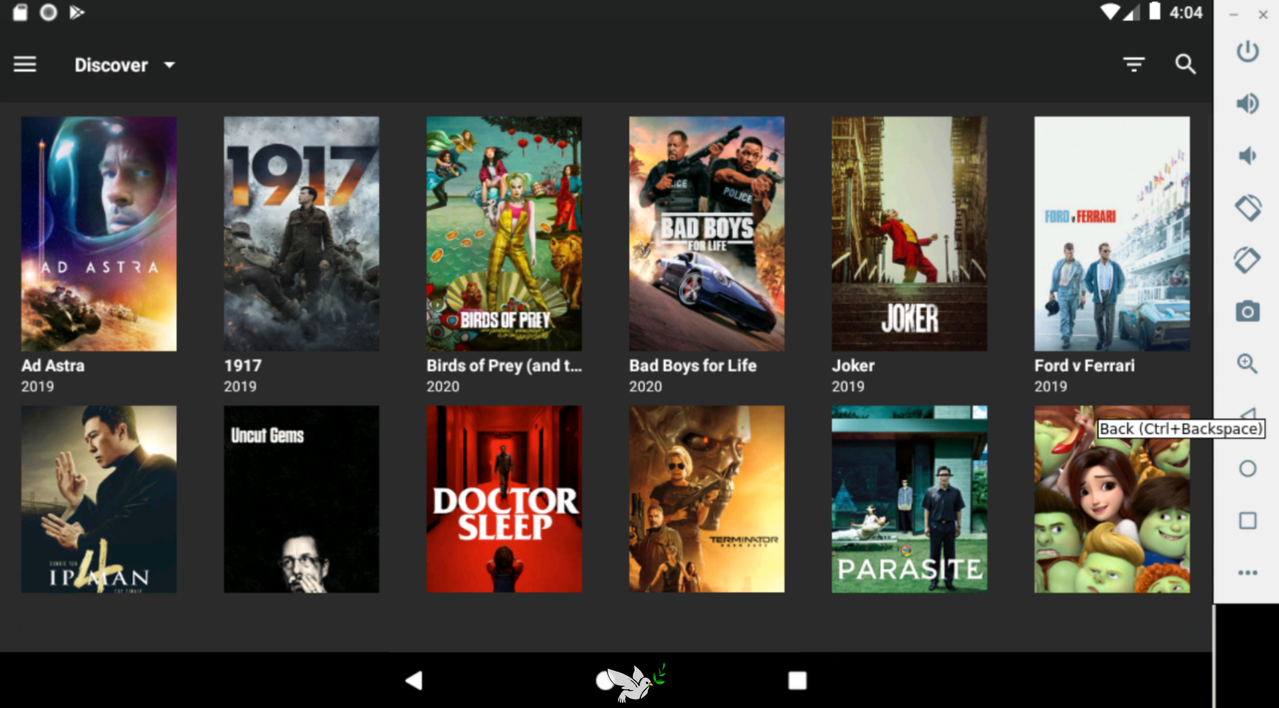Open the hamburger navigation menu
The width and height of the screenshot is (1279, 708).
coord(25,64)
